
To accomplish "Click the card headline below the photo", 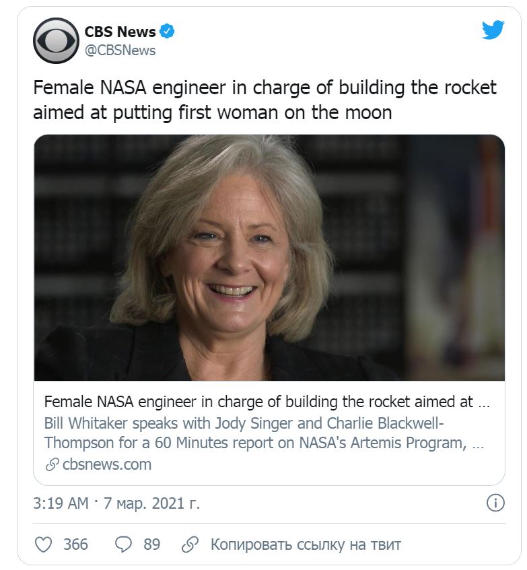I will (x=267, y=402).
